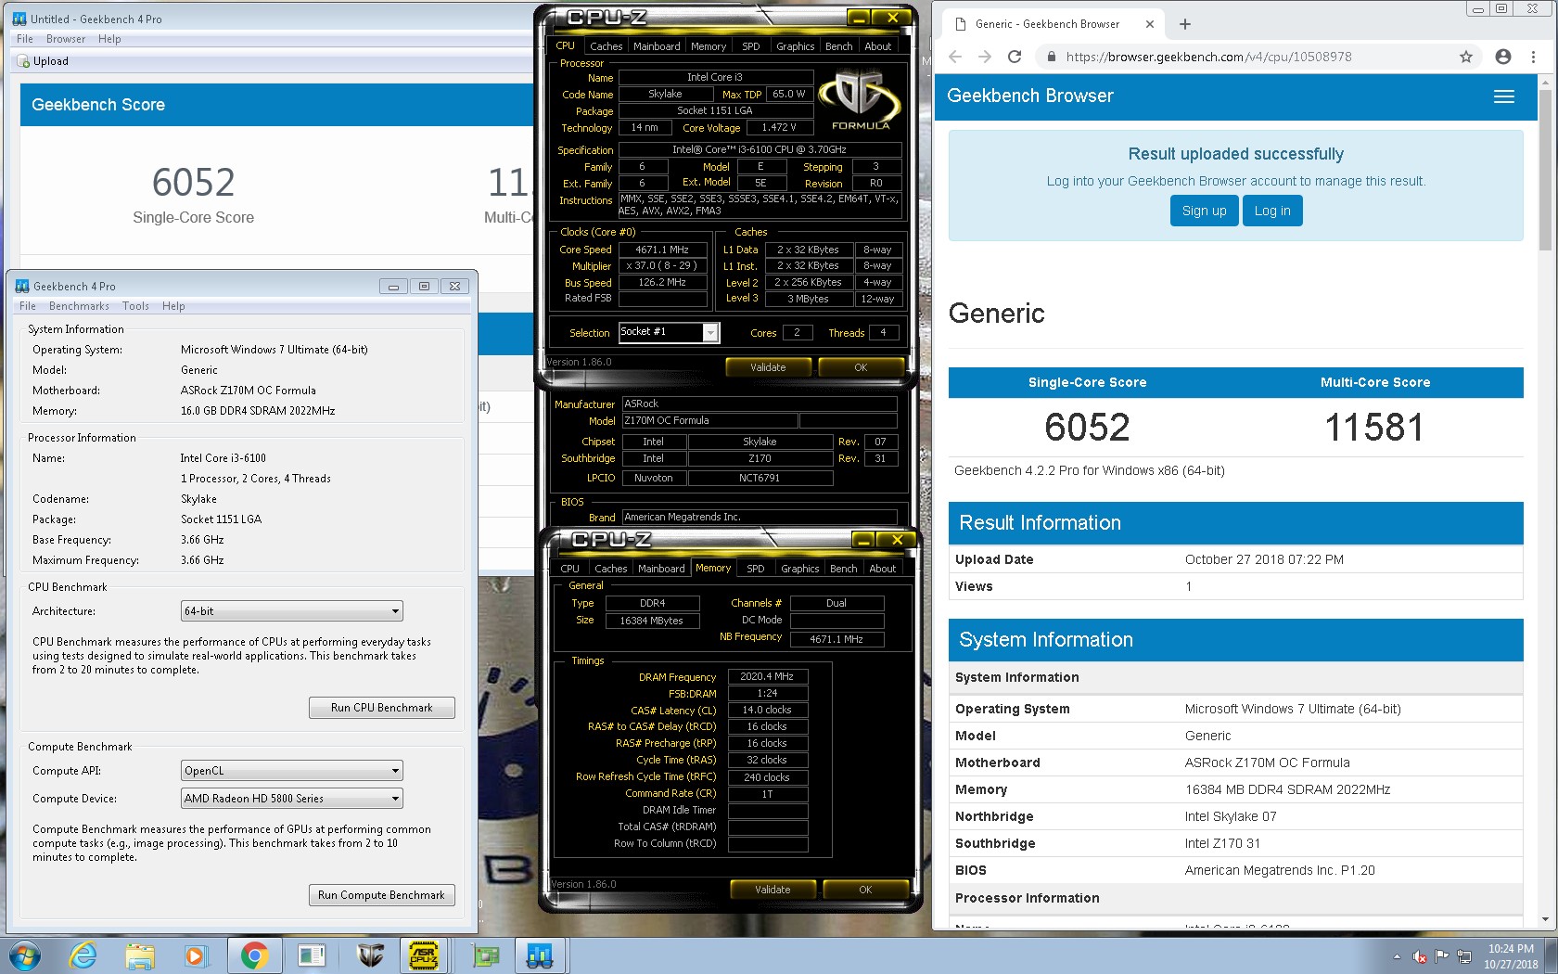The width and height of the screenshot is (1558, 974).
Task: Open the Chrome profile avatar icon
Action: [1503, 57]
